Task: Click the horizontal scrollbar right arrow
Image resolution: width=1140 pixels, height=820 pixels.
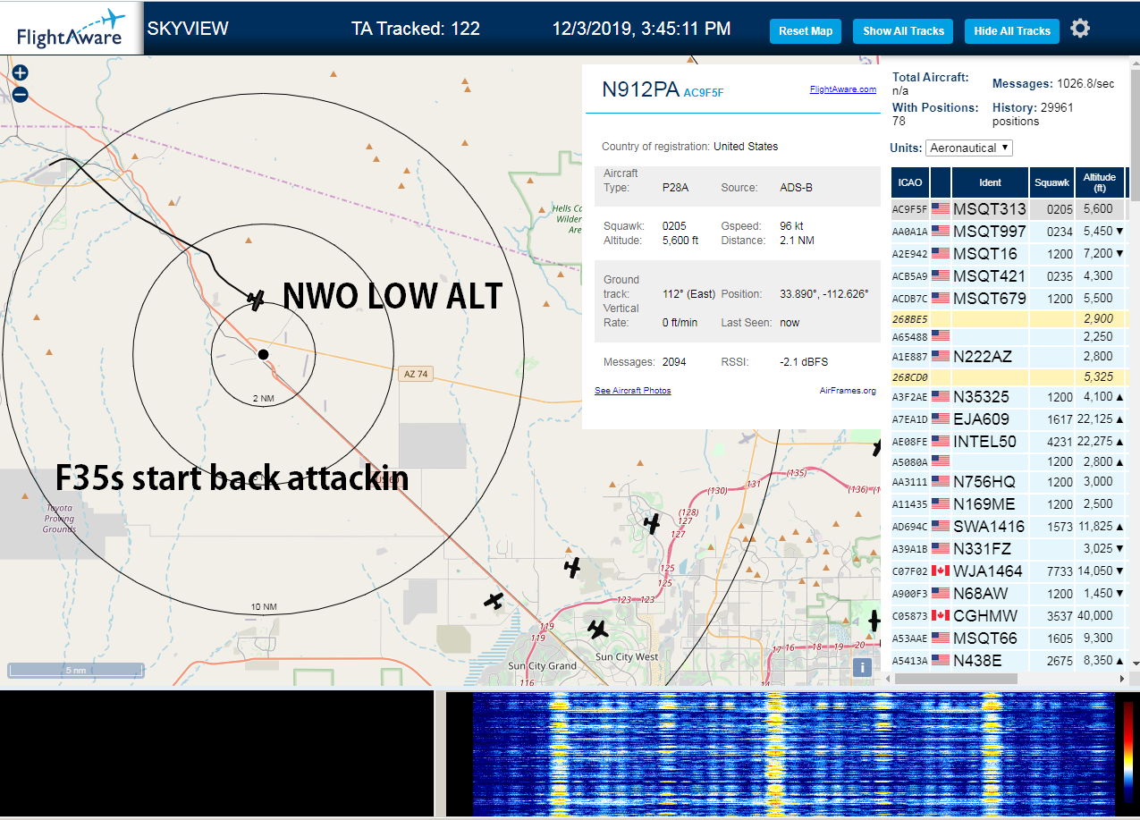Action: [x=1121, y=679]
